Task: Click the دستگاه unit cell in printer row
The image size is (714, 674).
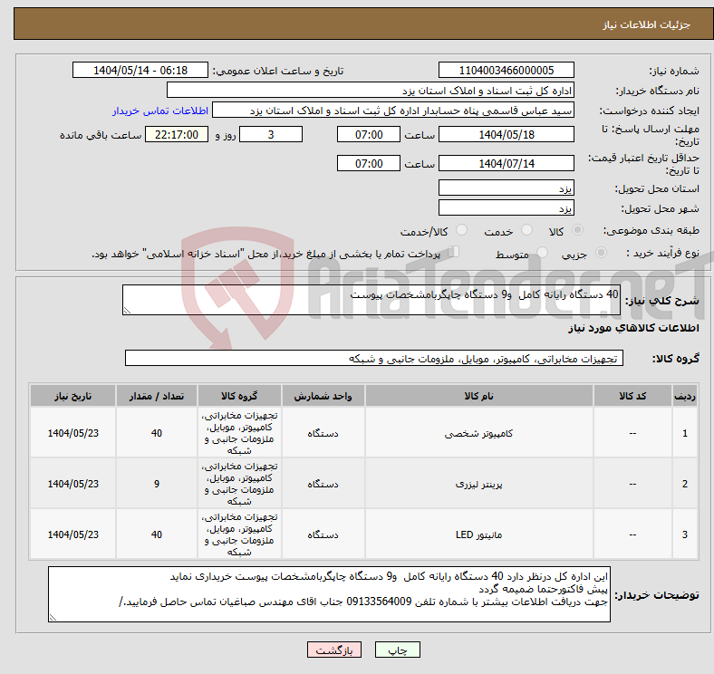Action: click(323, 484)
